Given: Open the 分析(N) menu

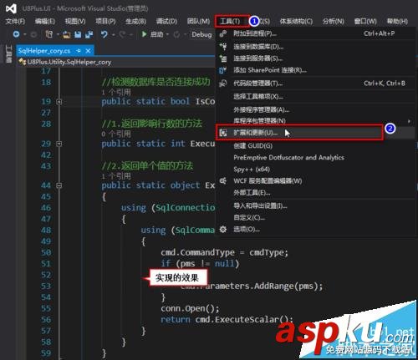Looking at the screenshot, I should point(333,21).
